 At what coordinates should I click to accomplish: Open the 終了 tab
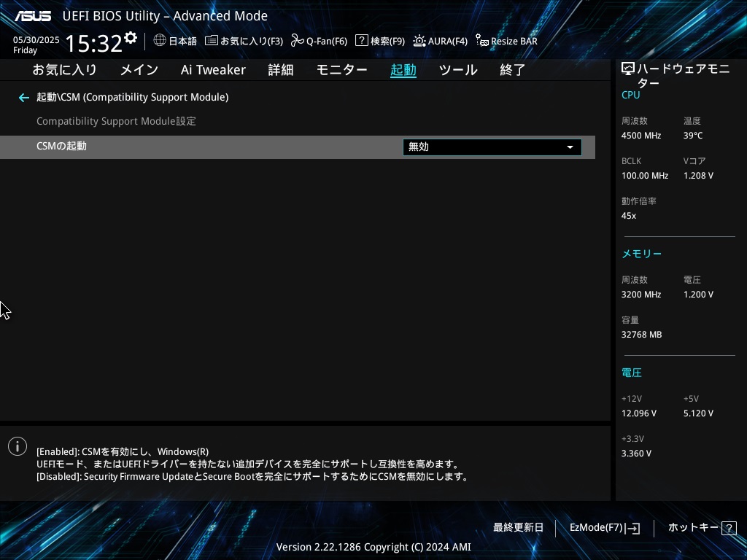pos(512,70)
